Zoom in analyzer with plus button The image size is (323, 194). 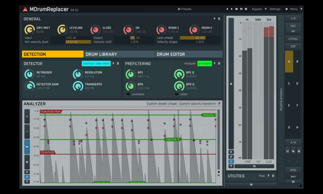(27, 116)
